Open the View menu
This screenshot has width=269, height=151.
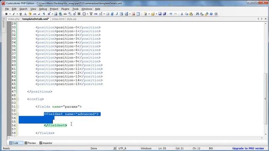click(x=33, y=9)
